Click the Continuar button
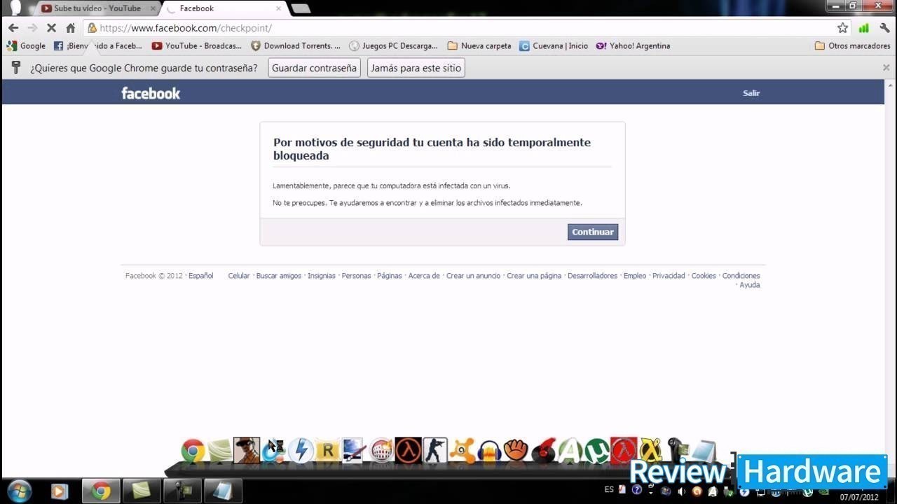Screen dimensions: 897x504 [593, 232]
